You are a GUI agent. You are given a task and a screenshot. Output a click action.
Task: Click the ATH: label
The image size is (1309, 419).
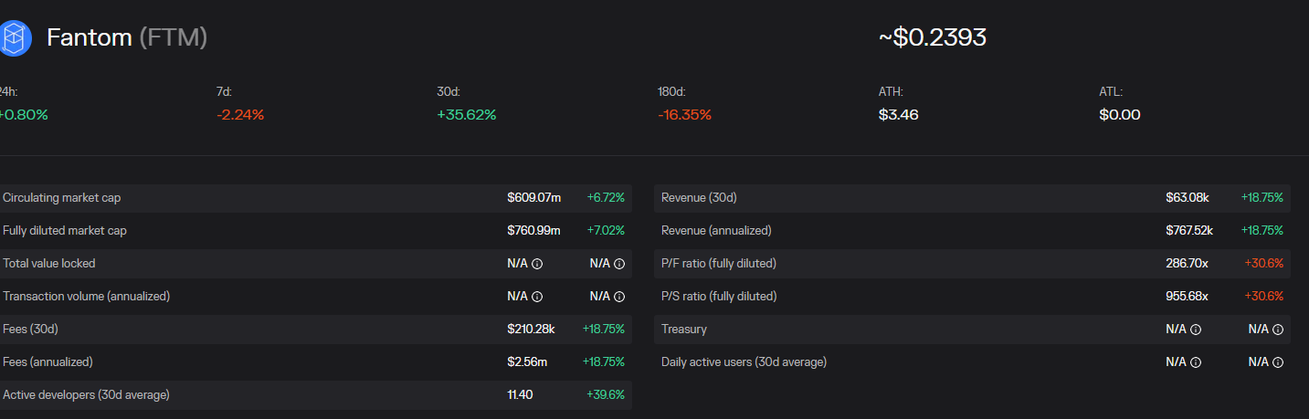891,92
